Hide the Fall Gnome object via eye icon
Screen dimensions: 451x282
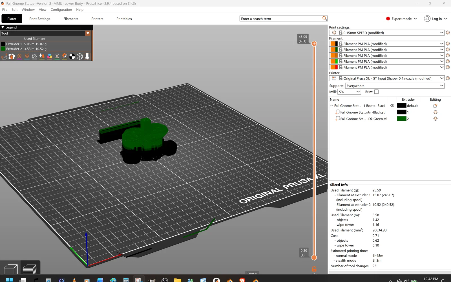pos(392,106)
